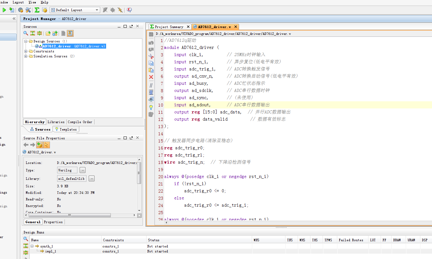This screenshot has width=432, height=259.
Task: Click the green Run Synthesis arrow in toolbar
Action: [x=4, y=10]
